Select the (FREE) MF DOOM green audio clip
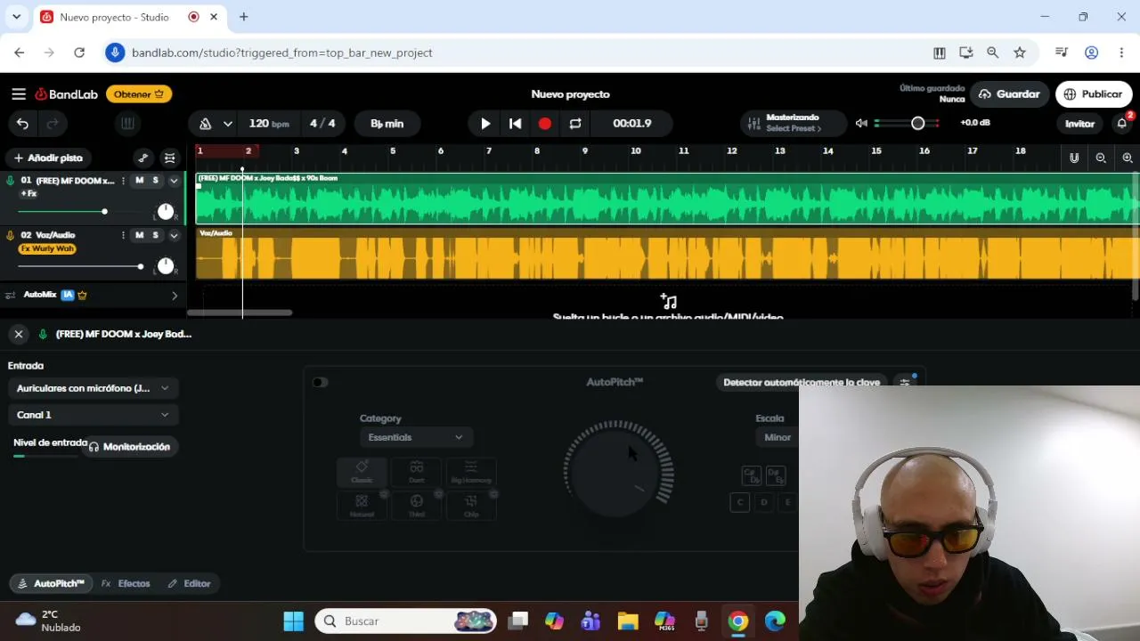This screenshot has width=1140, height=641. click(666, 199)
